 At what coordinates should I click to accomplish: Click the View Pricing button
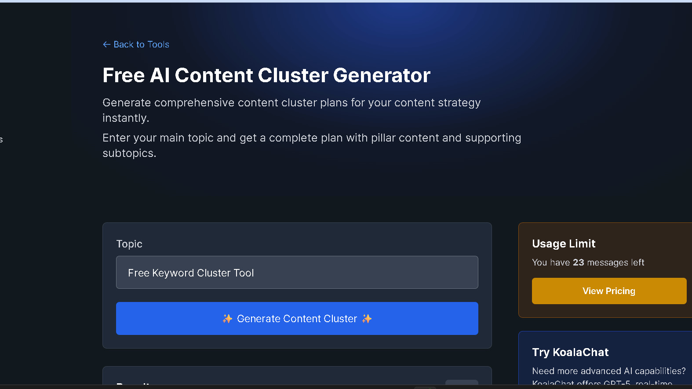(608, 291)
